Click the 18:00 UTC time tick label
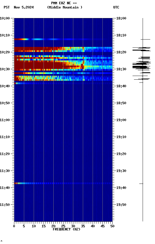This screenshot has height=244, width=155. [121, 18]
